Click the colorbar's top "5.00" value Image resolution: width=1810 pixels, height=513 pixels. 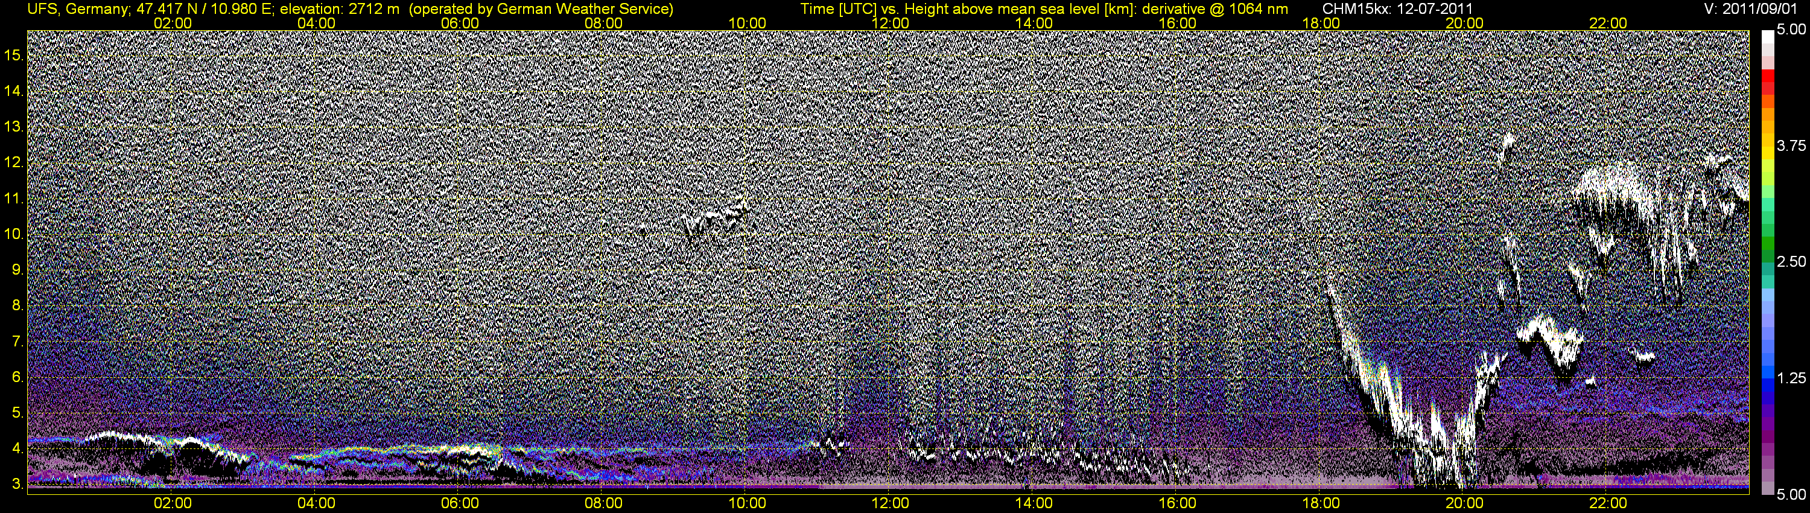pos(1792,30)
